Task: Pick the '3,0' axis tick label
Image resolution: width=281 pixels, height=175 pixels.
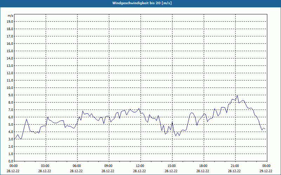Action: coord(11,139)
